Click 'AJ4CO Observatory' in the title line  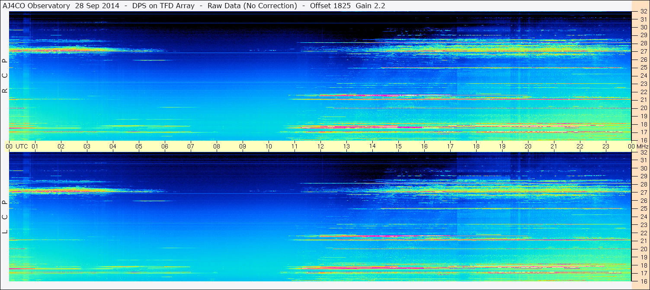pos(35,6)
